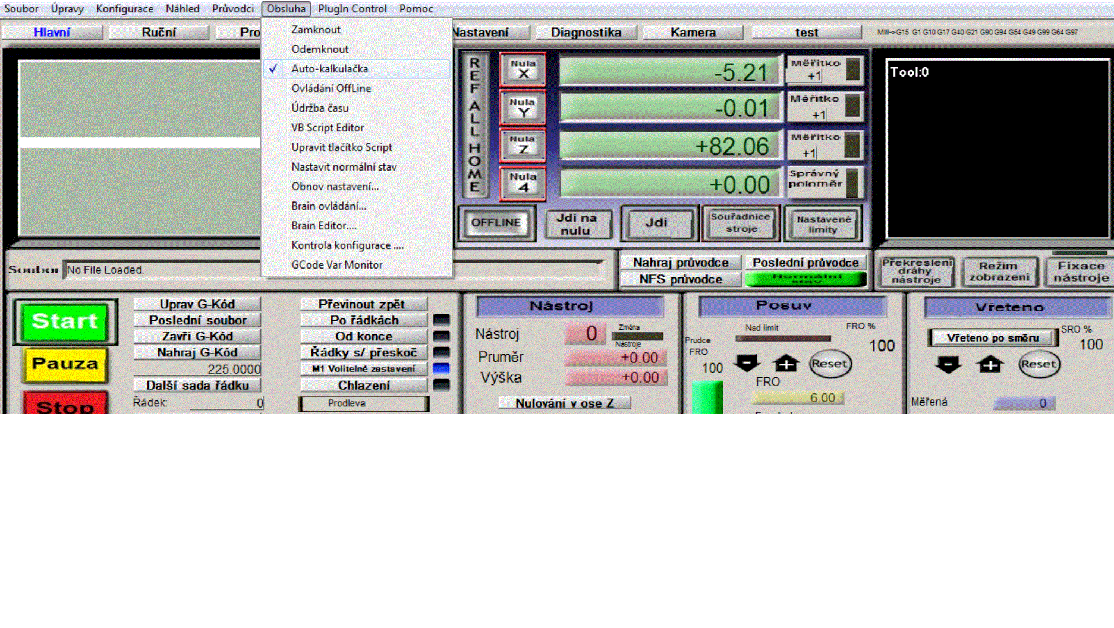Expand the PlugIn Control menu

point(352,9)
